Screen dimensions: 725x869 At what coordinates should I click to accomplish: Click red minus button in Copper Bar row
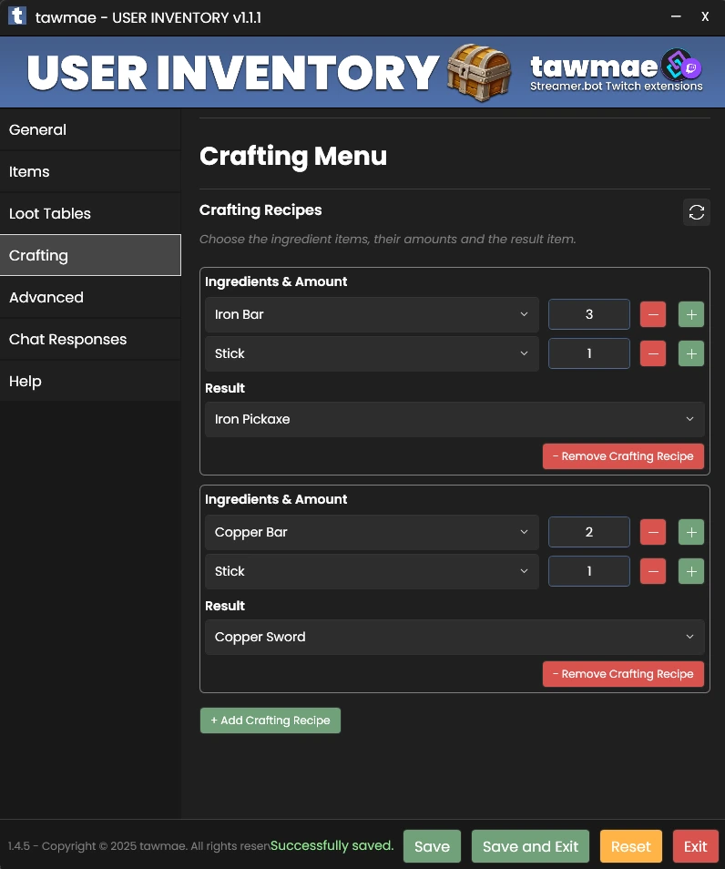pyautogui.click(x=653, y=532)
